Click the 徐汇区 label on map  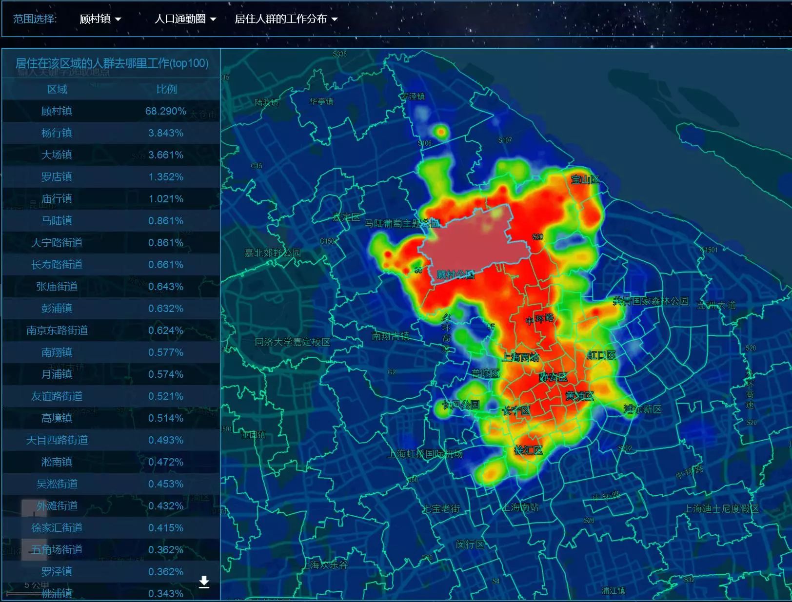tap(528, 450)
